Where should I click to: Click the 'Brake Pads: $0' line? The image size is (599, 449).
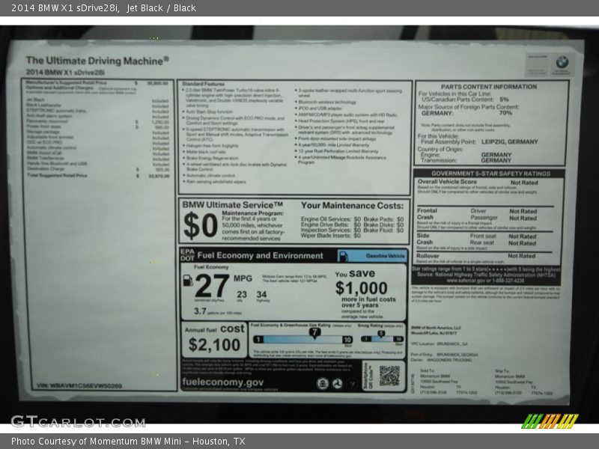tap(383, 219)
